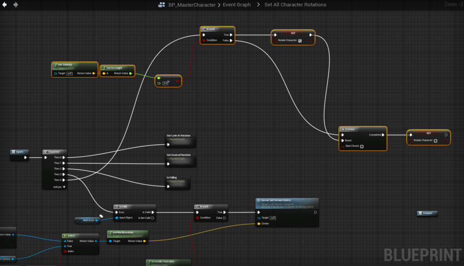
Task: Enable the Start Closed checkbox on DoOnce
Action: [x=361, y=146]
